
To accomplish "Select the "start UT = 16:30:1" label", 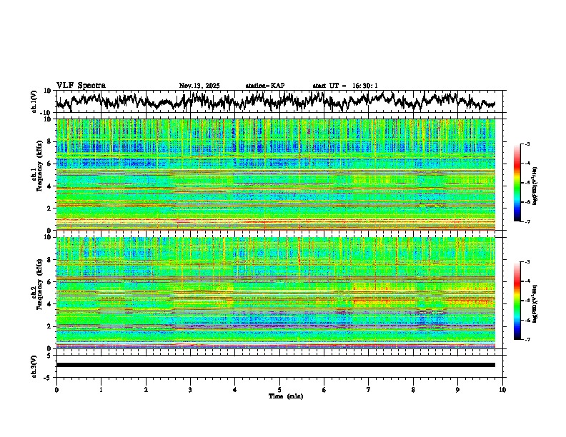I will (345, 86).
